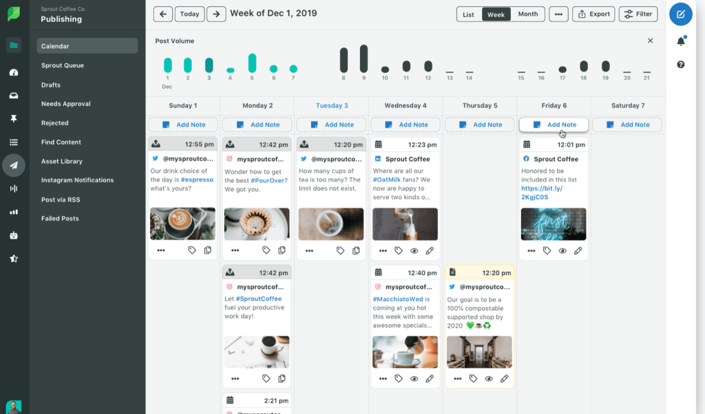Open the more options ellipsis menu in the toolbar
The image size is (705, 414).
(x=559, y=14)
